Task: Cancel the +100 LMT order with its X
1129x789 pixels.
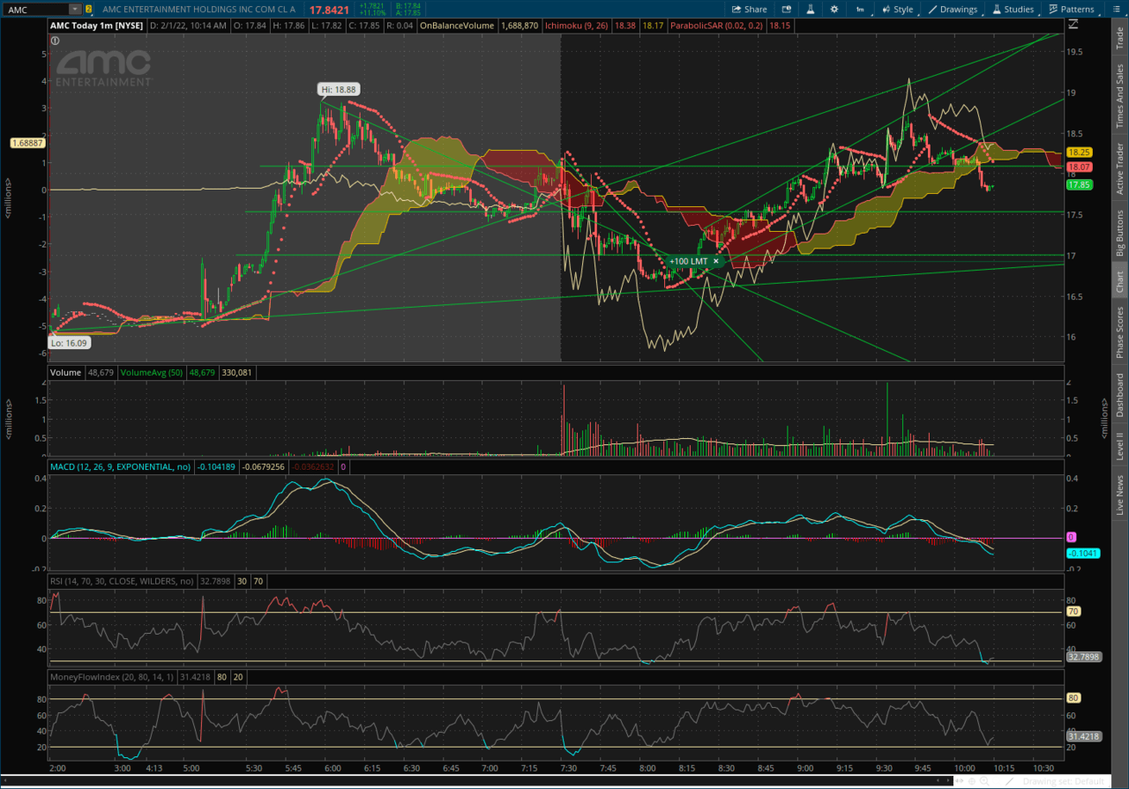Action: [716, 261]
